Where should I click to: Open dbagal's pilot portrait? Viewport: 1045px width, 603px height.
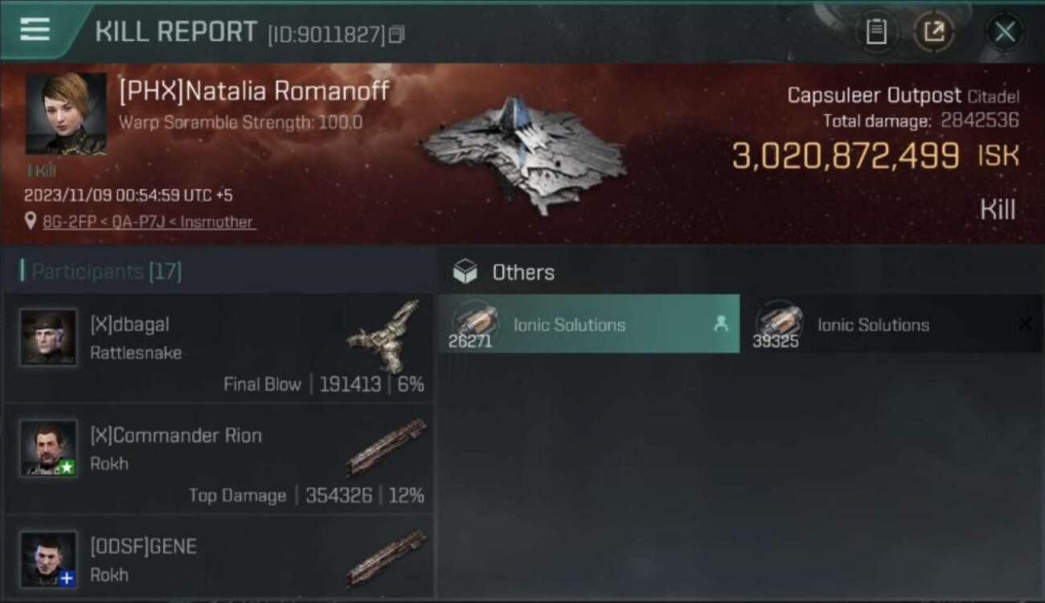(49, 338)
